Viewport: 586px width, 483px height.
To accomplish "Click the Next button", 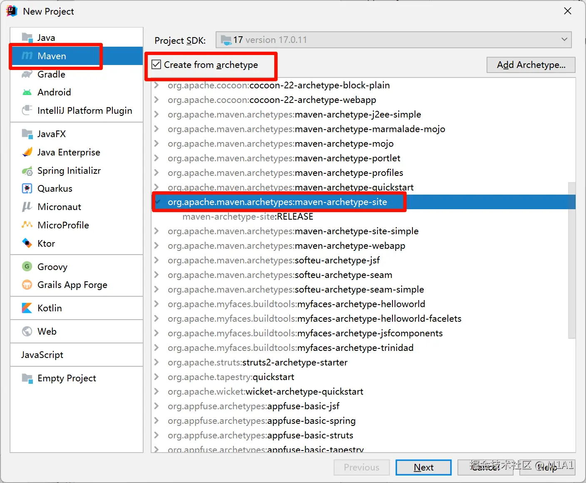I will 424,467.
